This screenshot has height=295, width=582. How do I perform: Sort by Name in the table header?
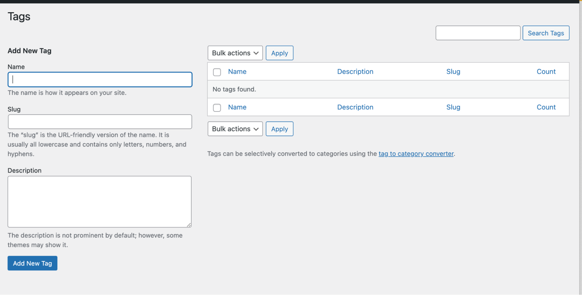click(x=237, y=72)
